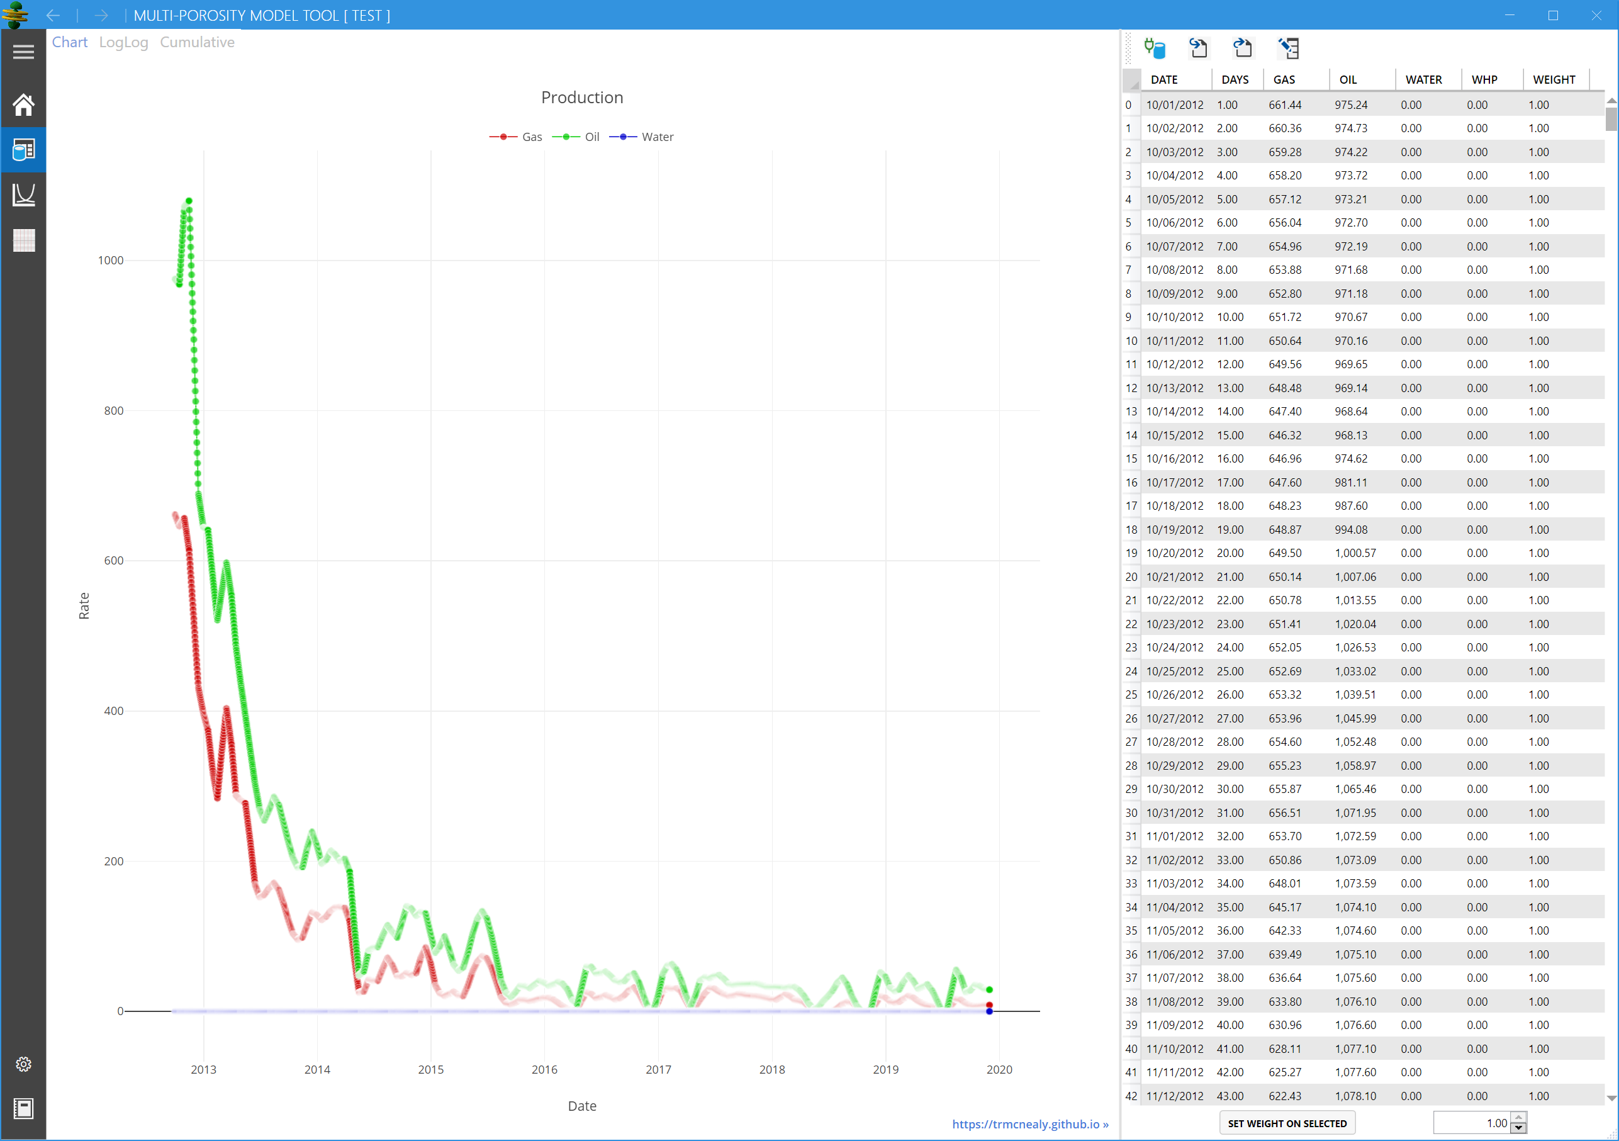Click SET WEIGHT ON SELECTED button
The image size is (1619, 1141).
(1287, 1123)
